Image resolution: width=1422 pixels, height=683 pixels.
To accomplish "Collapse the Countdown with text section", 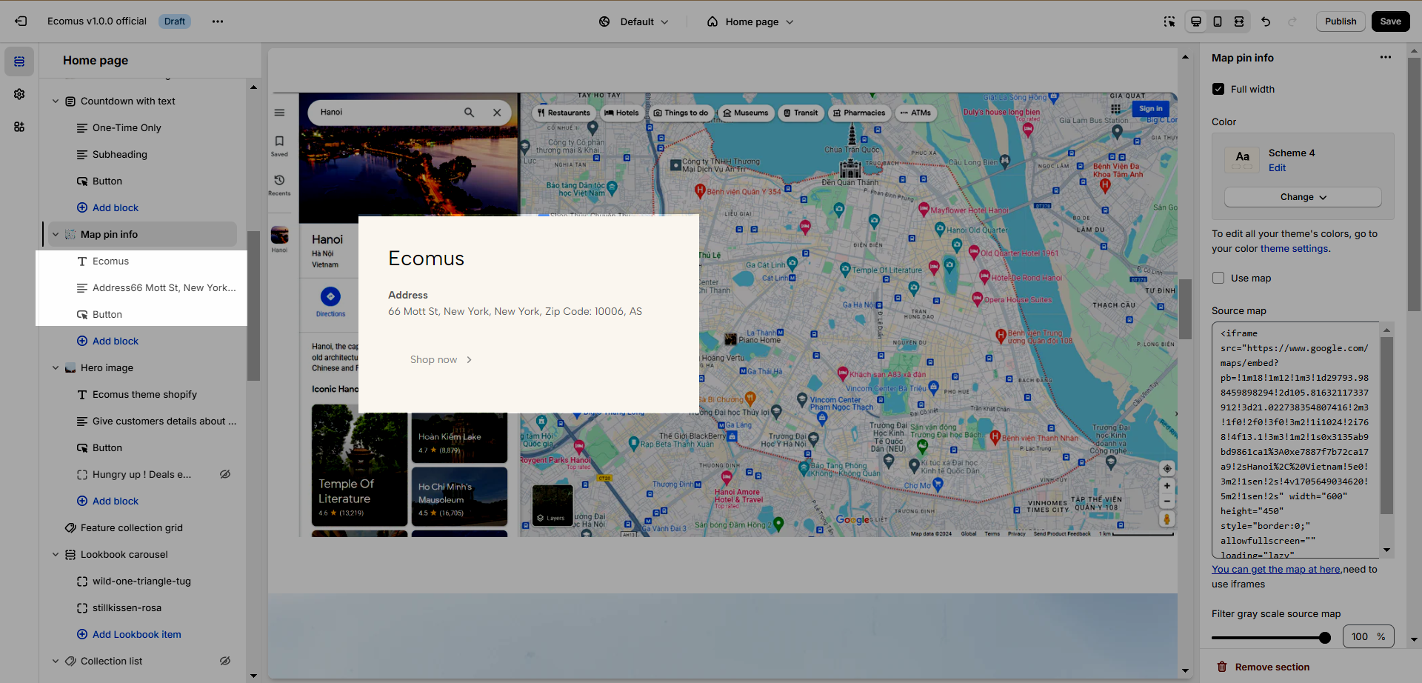I will [x=56, y=101].
